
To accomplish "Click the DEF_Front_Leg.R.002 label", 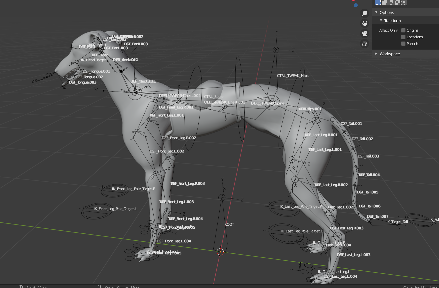I will click(x=179, y=138).
